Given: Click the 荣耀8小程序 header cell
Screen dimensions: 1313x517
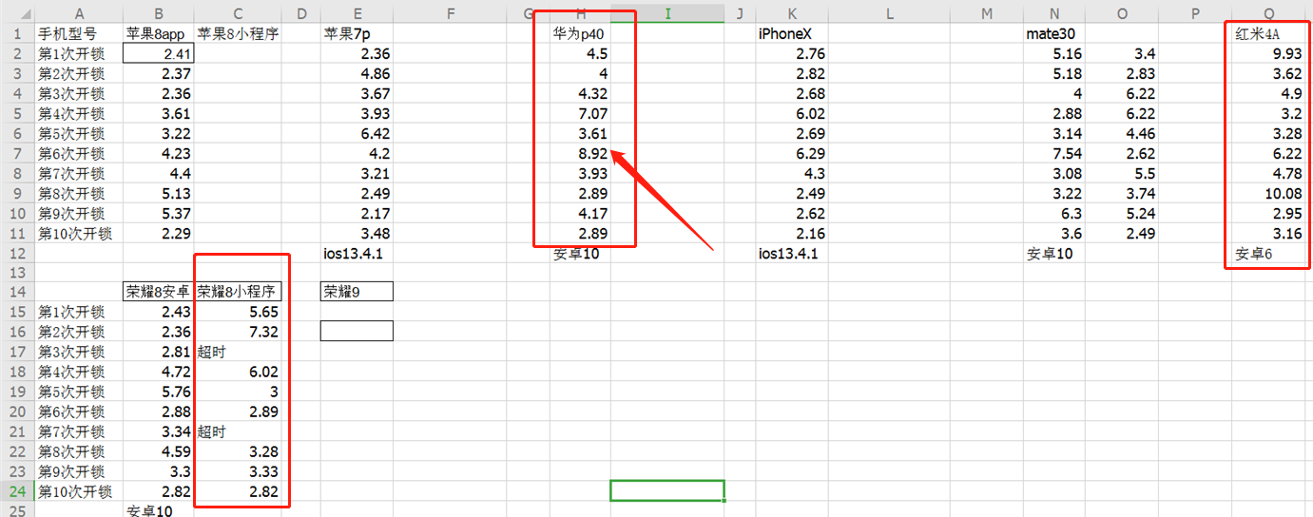Looking at the screenshot, I should pyautogui.click(x=238, y=293).
